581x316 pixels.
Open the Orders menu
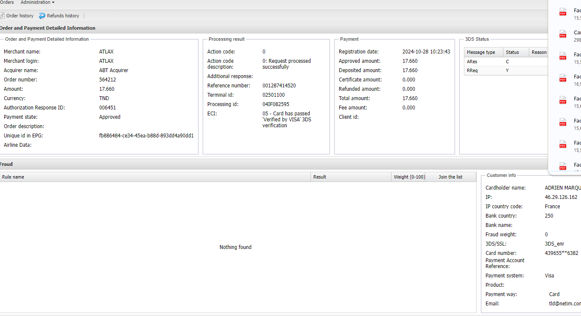[x=6, y=3]
